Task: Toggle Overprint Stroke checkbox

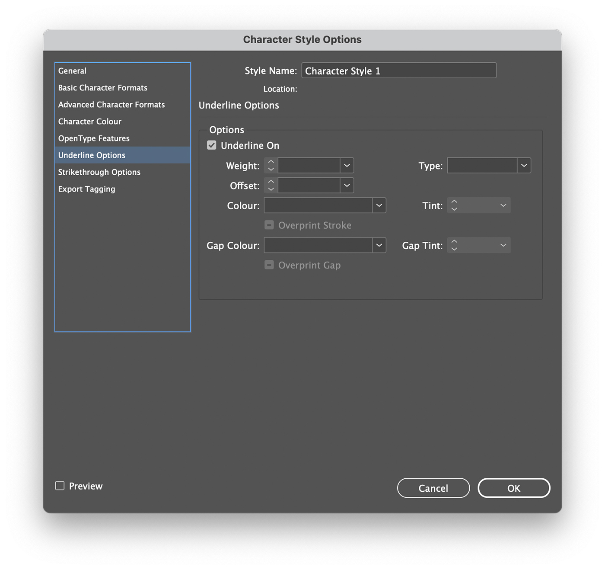Action: tap(269, 225)
